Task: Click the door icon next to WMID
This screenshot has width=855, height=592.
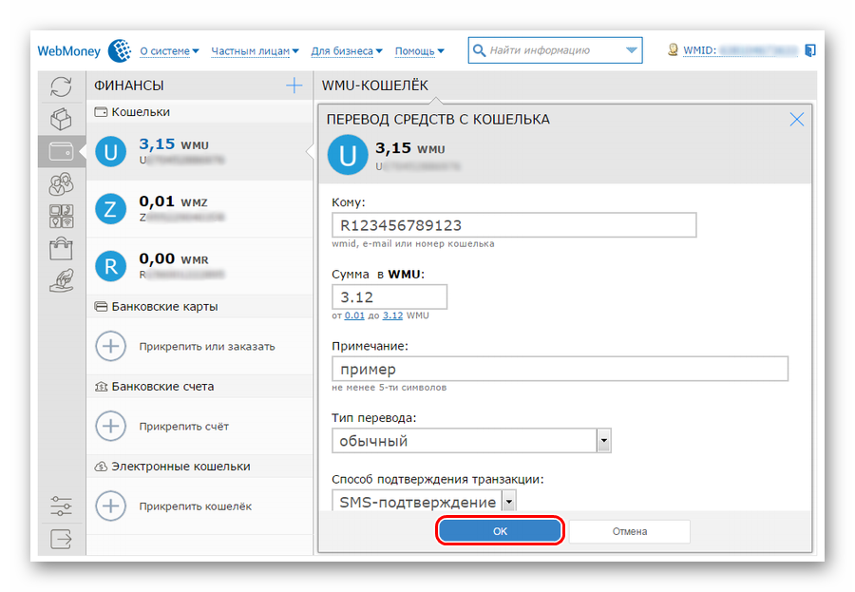Action: tap(810, 50)
